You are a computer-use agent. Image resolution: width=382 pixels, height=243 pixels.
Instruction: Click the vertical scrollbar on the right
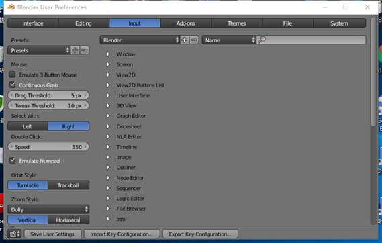pyautogui.click(x=373, y=72)
